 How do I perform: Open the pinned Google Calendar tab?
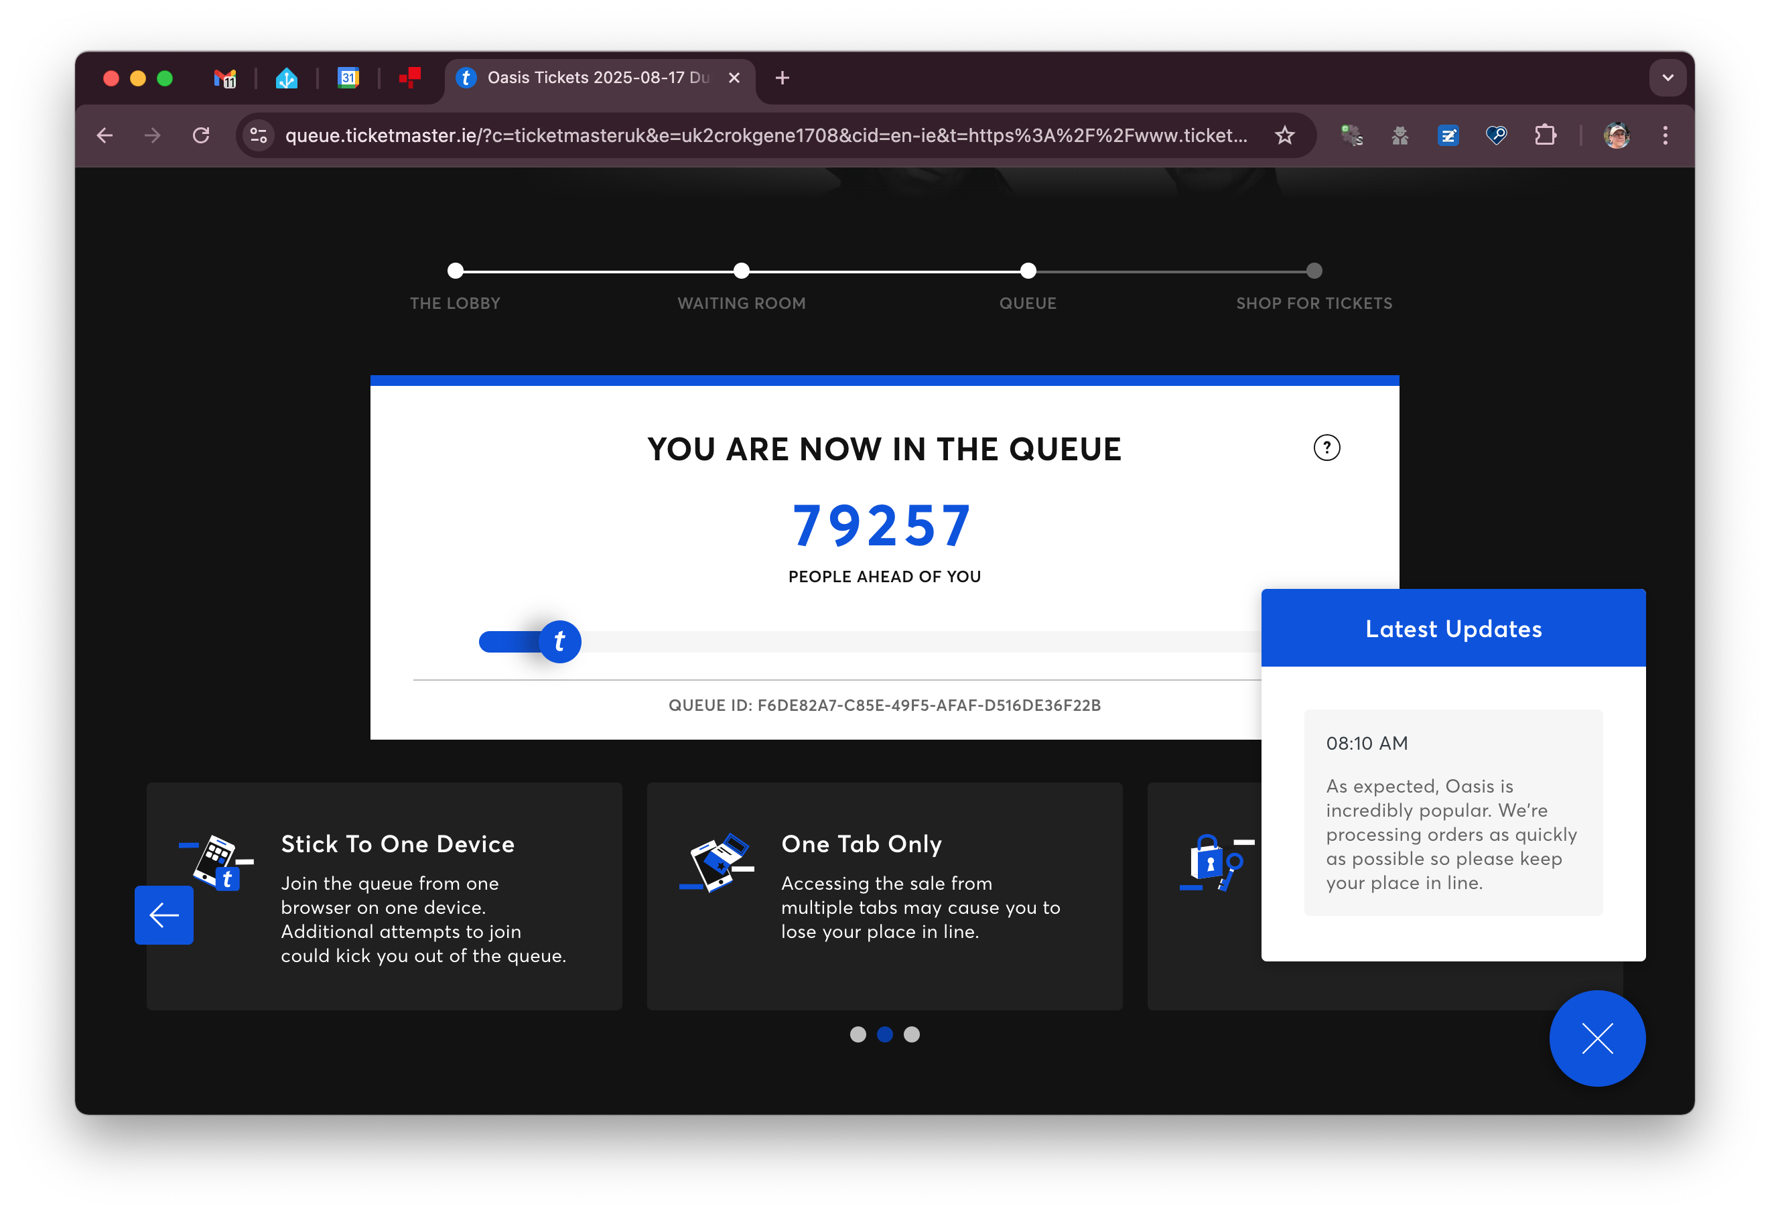[348, 78]
